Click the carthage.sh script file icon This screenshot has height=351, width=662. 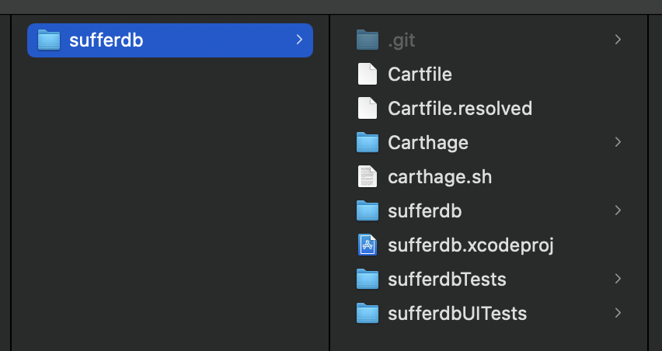click(x=367, y=176)
